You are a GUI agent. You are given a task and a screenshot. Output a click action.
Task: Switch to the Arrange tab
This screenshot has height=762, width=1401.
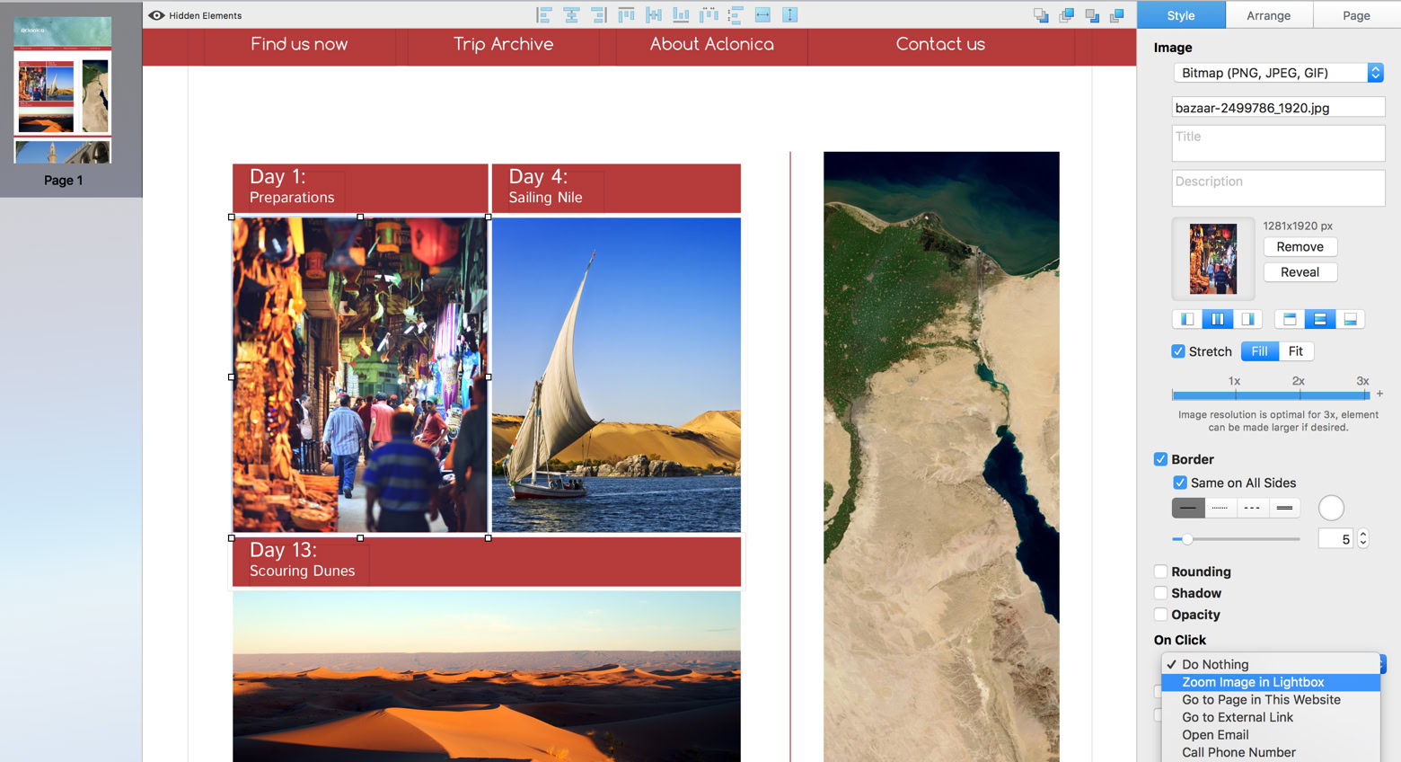pos(1268,15)
